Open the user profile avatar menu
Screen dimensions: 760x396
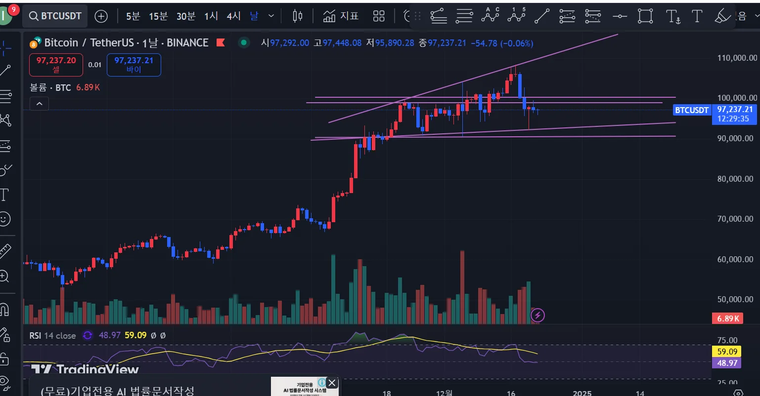point(6,16)
